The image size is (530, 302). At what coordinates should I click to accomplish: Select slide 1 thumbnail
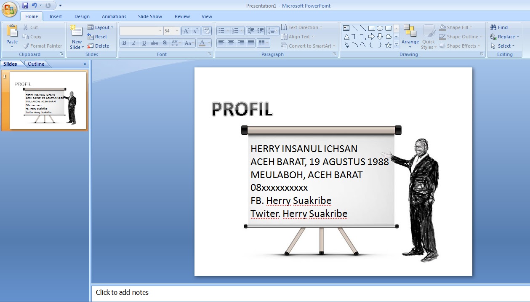click(48, 100)
